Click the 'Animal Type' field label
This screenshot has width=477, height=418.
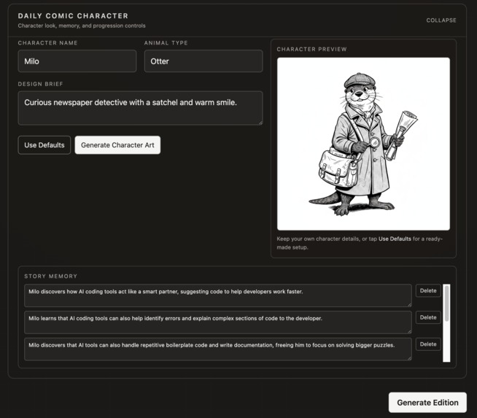click(x=166, y=43)
